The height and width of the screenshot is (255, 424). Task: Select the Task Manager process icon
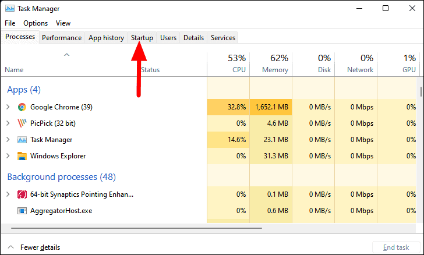22,140
